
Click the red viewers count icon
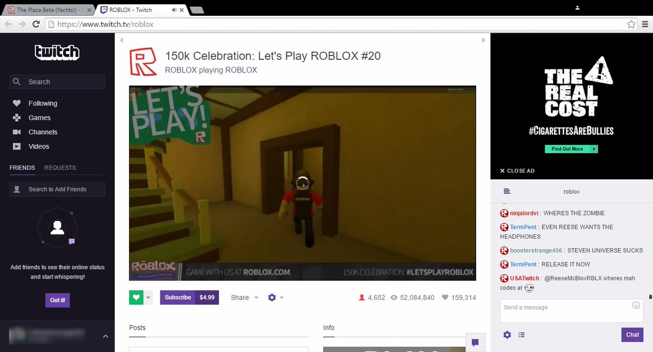361,298
